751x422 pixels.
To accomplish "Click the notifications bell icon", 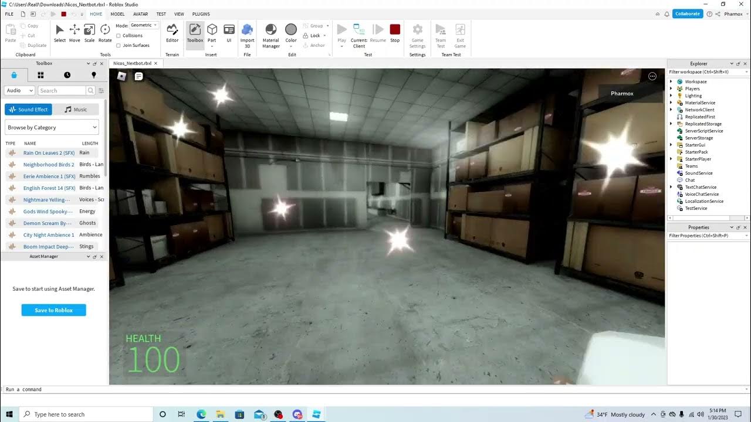I will click(x=666, y=14).
